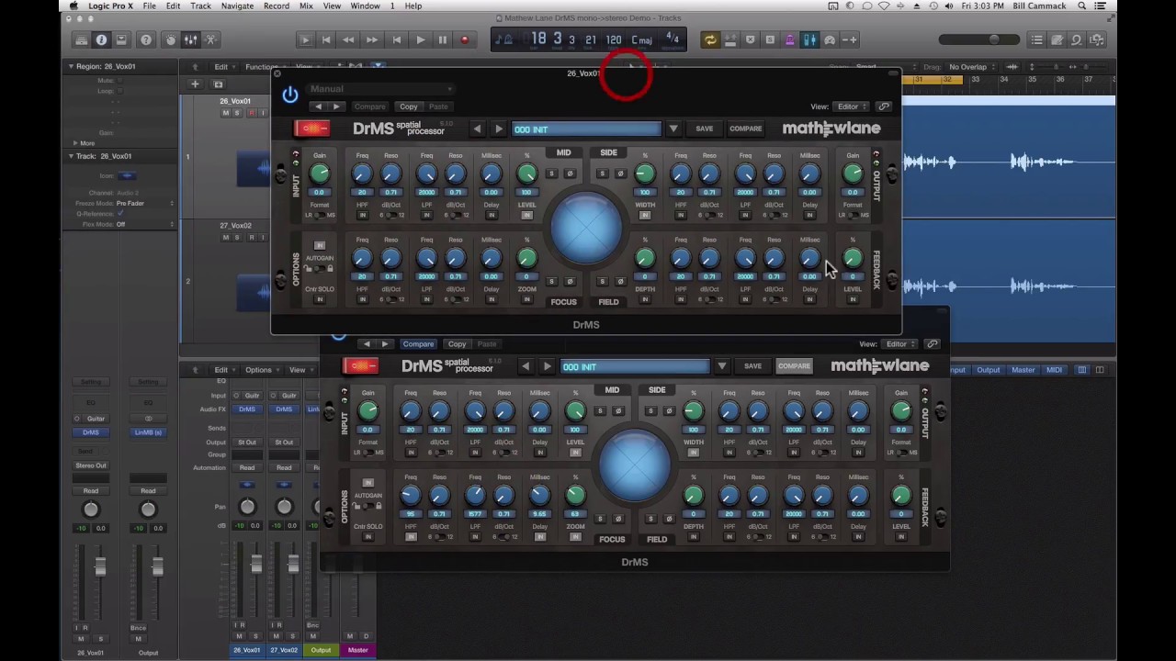Open the List Editors icon in the toolbar

pos(1037,40)
